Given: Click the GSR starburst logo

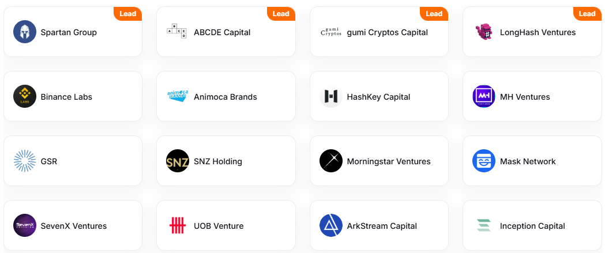Looking at the screenshot, I should (25, 161).
